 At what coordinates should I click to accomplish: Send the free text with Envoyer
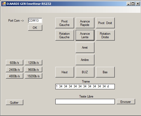(x=126, y=102)
